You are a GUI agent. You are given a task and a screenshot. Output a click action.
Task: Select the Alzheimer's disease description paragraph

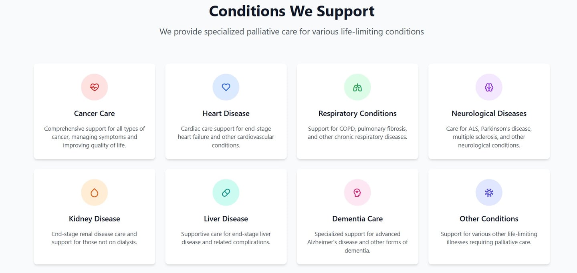[x=357, y=242]
